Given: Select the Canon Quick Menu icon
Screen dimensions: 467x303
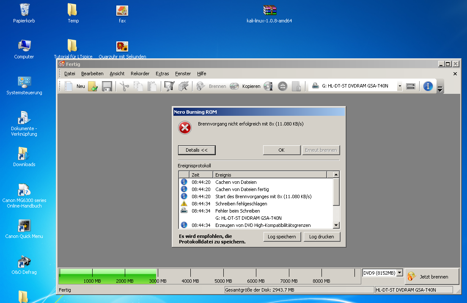Looking at the screenshot, I should 24,229.
